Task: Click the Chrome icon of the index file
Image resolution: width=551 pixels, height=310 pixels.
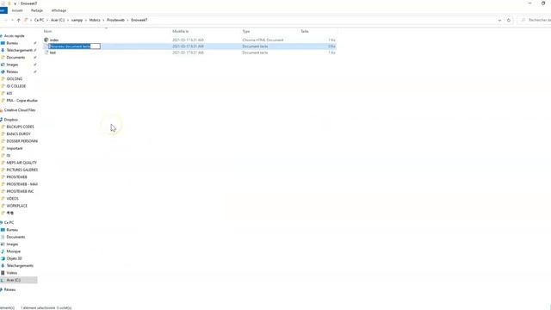Action: [46, 40]
